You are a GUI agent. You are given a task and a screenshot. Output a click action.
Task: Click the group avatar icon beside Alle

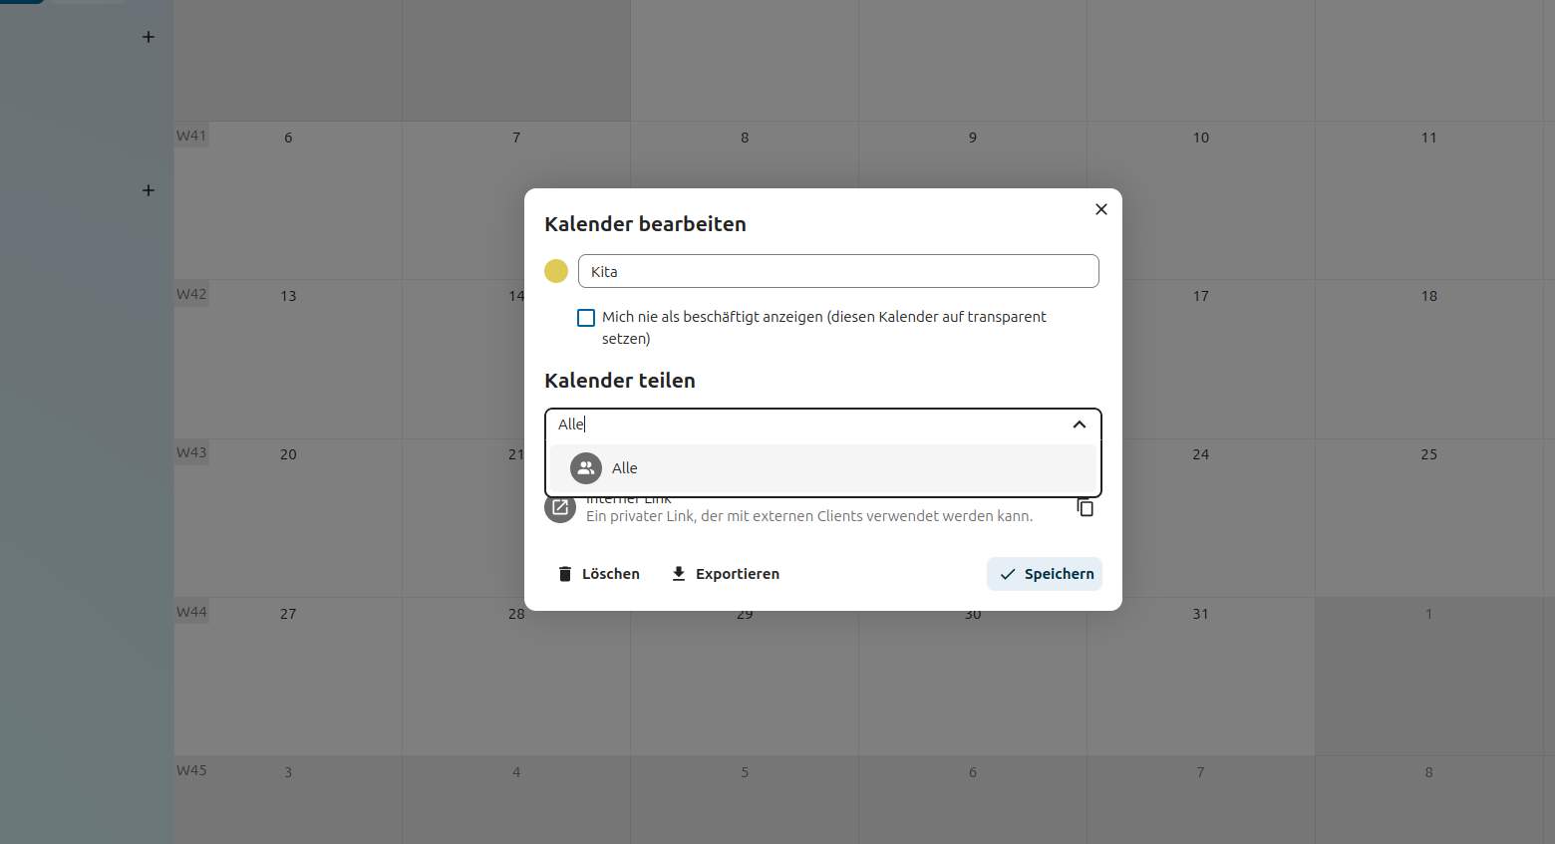586,468
